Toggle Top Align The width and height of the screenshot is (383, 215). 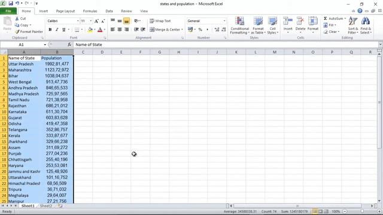click(113, 21)
